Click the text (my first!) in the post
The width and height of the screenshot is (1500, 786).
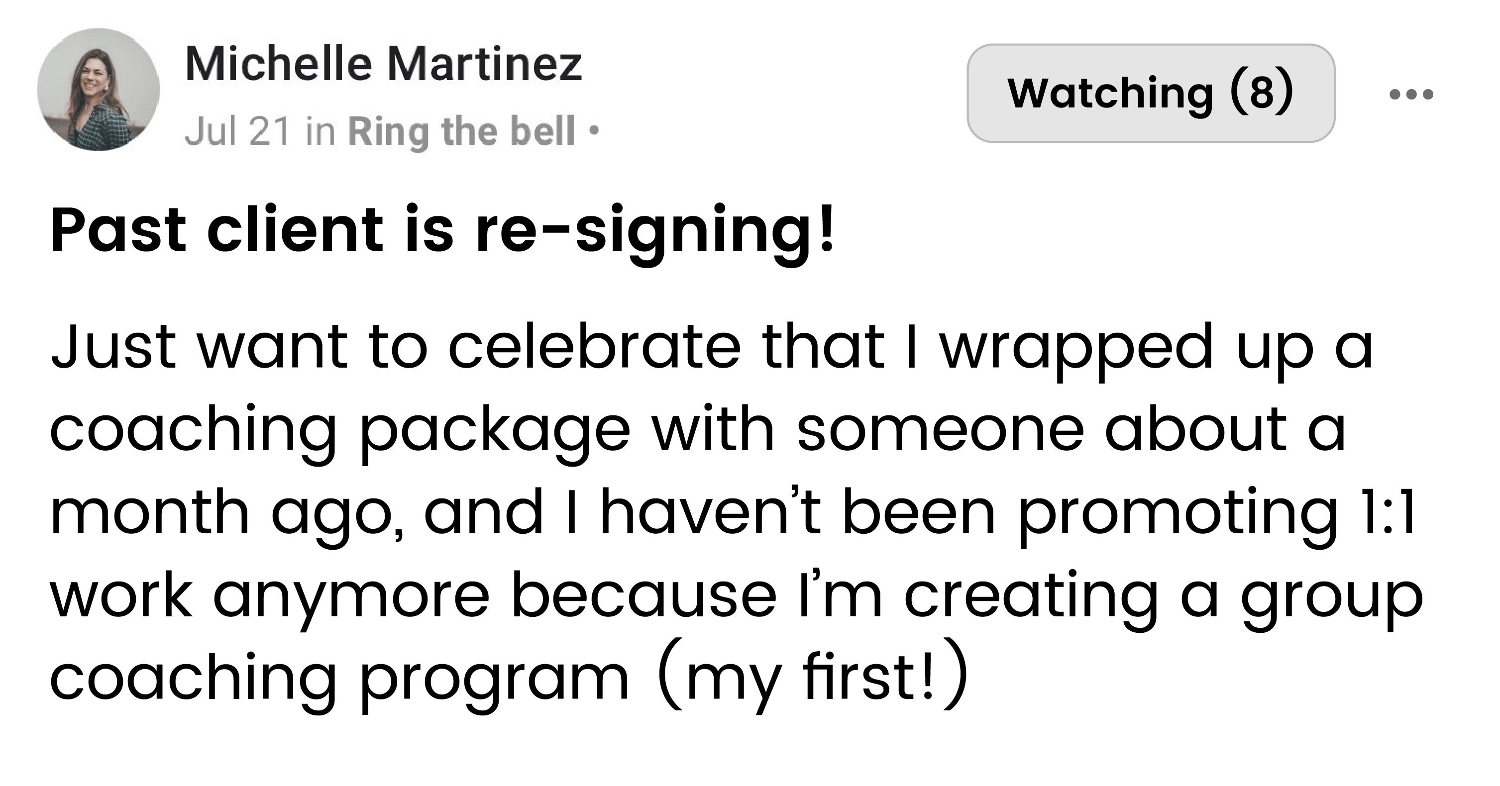[813, 677]
